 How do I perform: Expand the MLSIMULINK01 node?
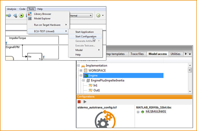click(138, 112)
